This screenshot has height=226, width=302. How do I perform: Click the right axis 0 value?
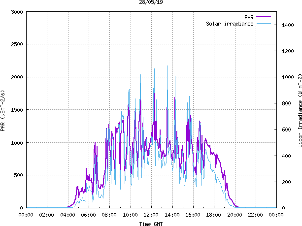coord(283,208)
